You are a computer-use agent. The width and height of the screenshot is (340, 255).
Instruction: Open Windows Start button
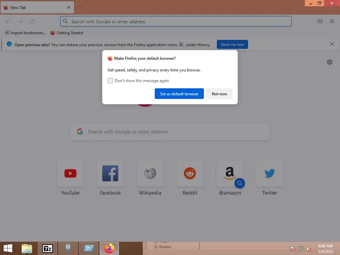(8, 248)
